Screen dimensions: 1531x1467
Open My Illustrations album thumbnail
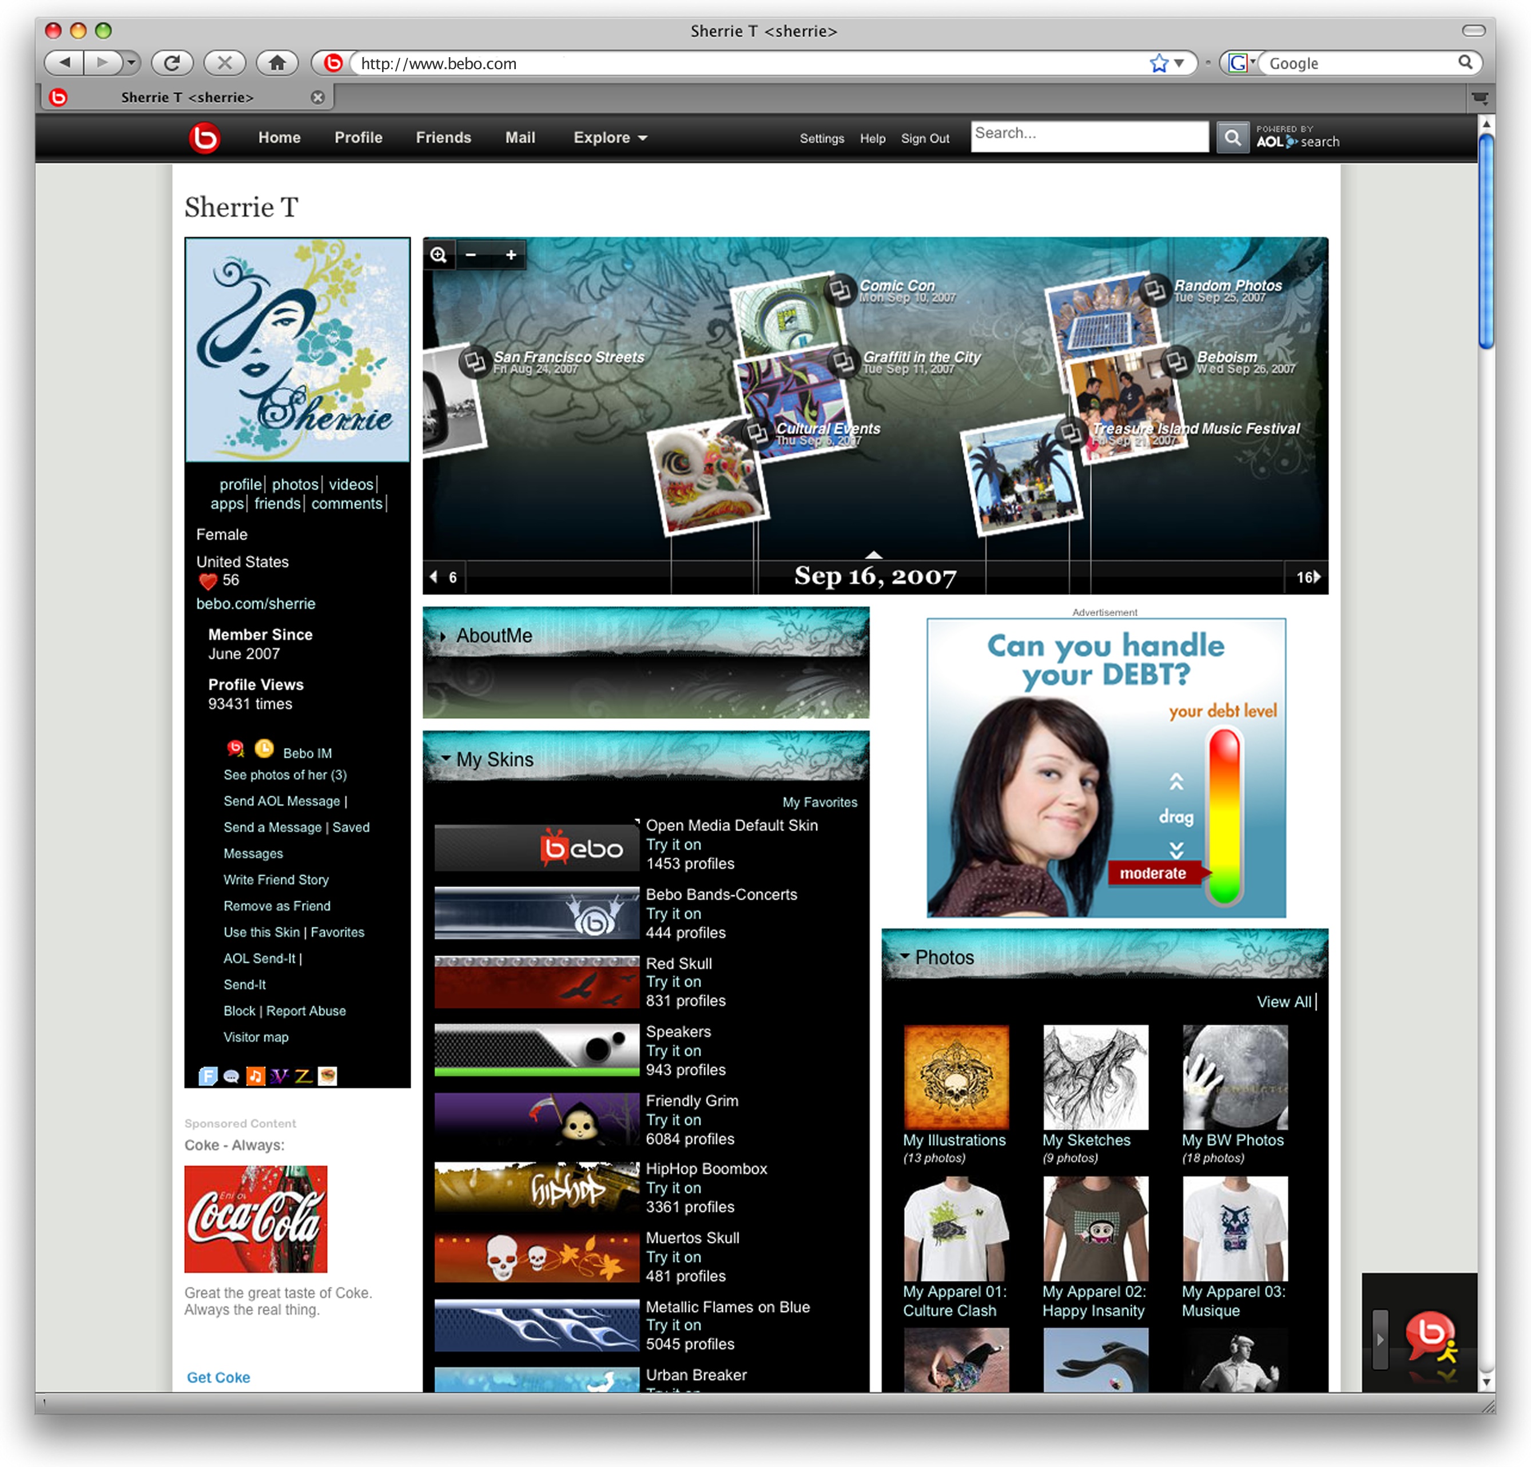coord(956,1077)
